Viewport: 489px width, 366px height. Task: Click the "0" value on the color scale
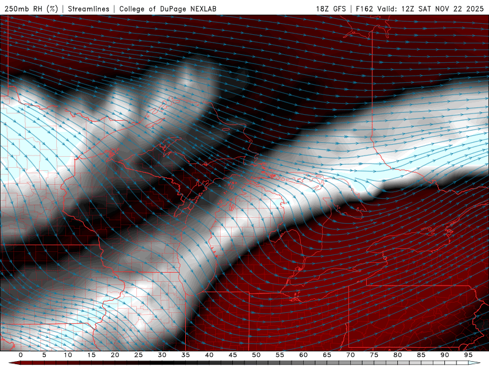pos(21,355)
